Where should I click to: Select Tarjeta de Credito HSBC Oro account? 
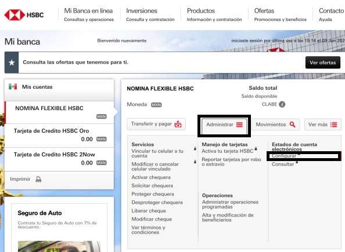59,136
